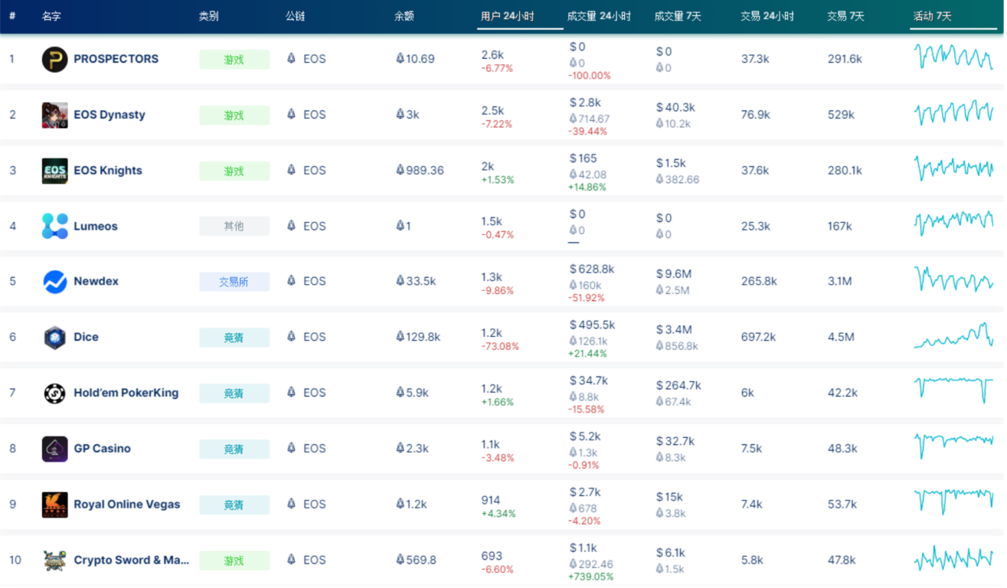1007x588 pixels.
Task: Click the 交易所 tag in Newdex row
Action: pos(234,283)
